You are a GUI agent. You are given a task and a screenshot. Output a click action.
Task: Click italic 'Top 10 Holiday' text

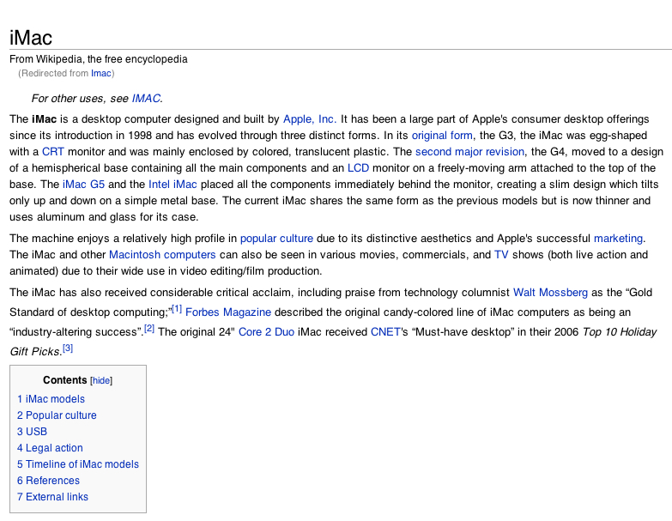tap(620, 332)
